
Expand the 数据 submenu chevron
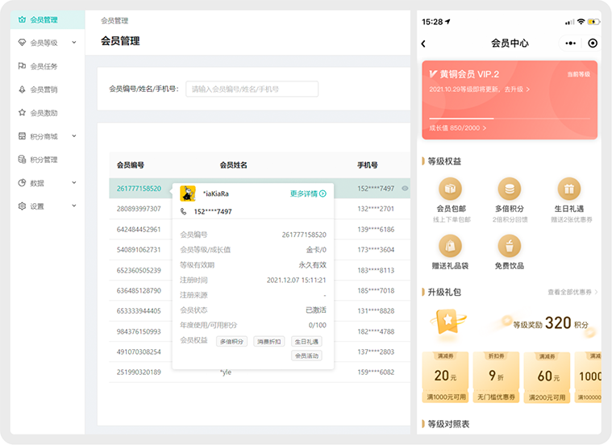(74, 182)
